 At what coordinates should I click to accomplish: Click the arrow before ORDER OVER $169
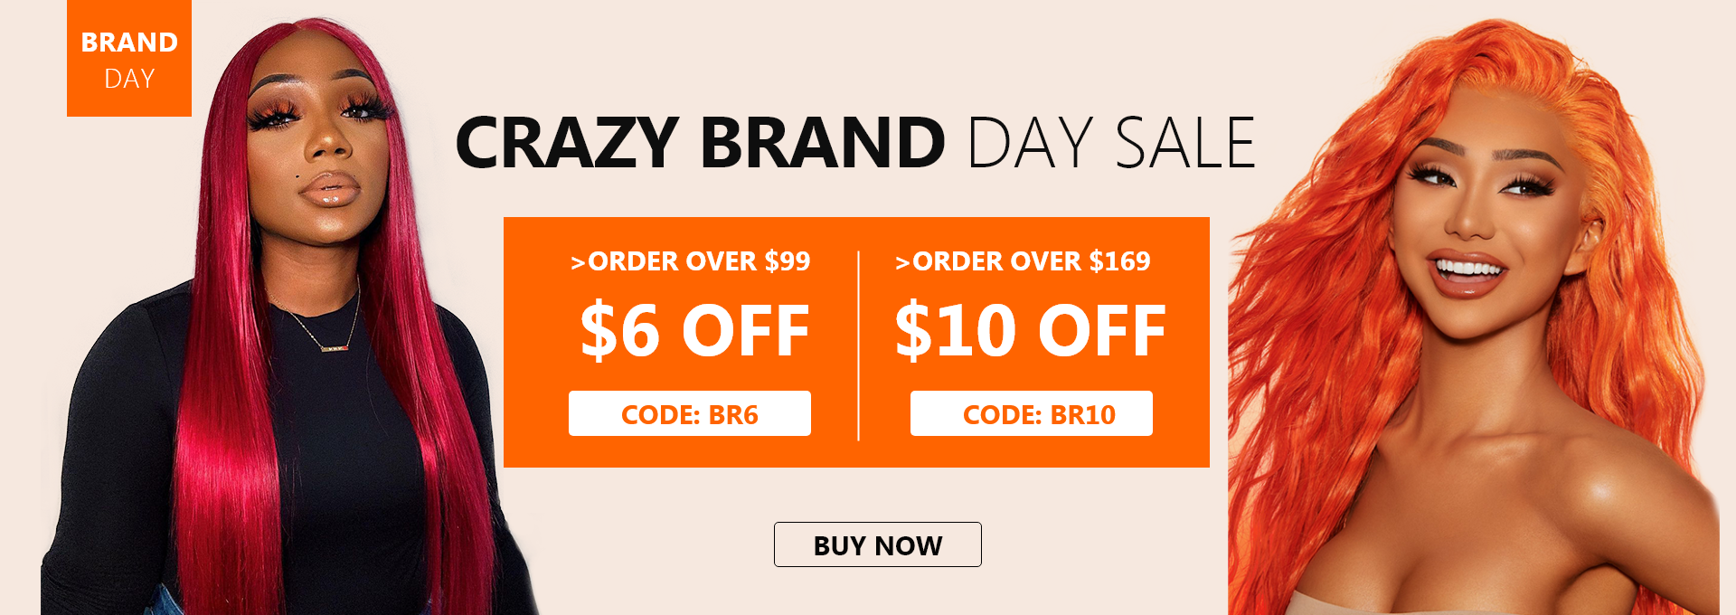point(902,263)
